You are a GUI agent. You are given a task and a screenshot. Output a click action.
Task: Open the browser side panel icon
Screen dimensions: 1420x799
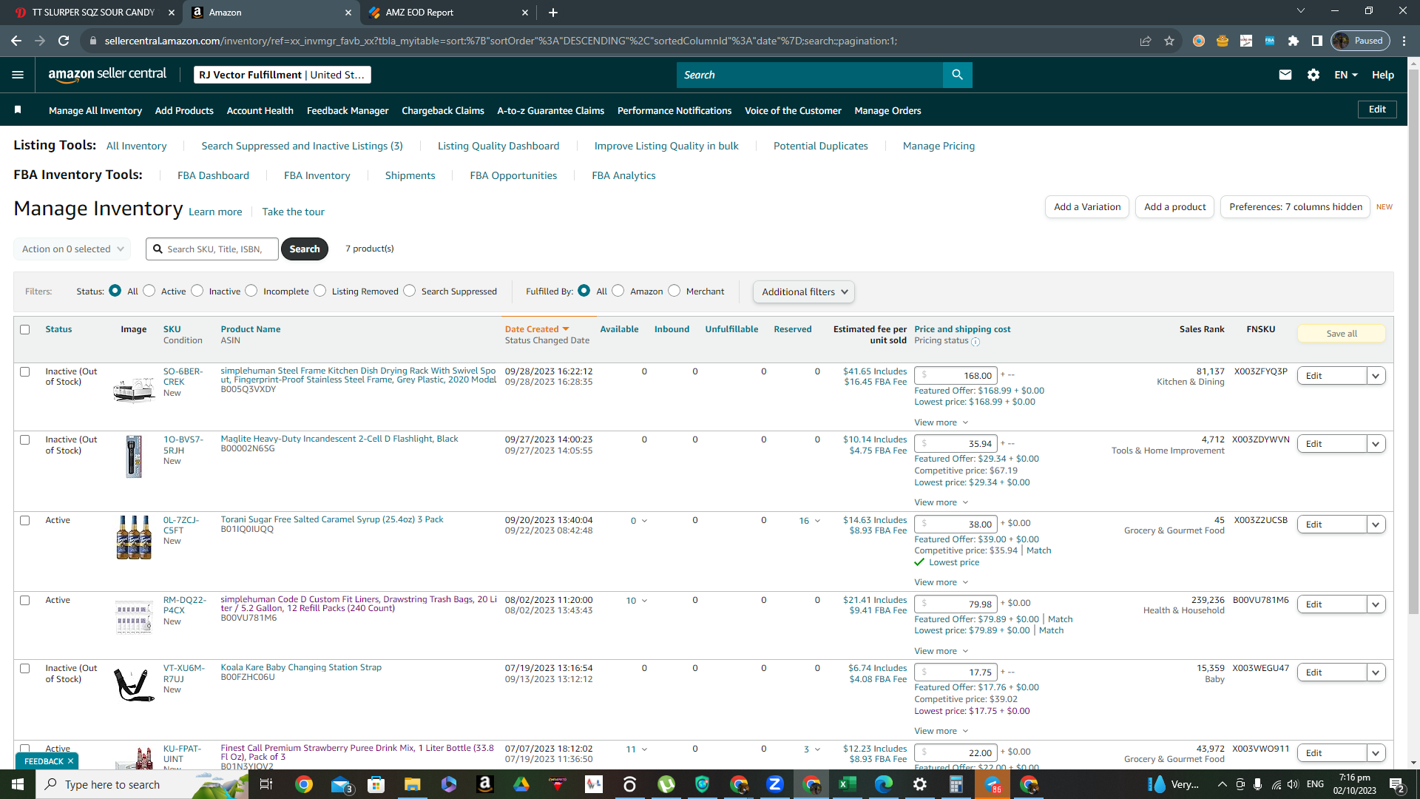pyautogui.click(x=1317, y=41)
